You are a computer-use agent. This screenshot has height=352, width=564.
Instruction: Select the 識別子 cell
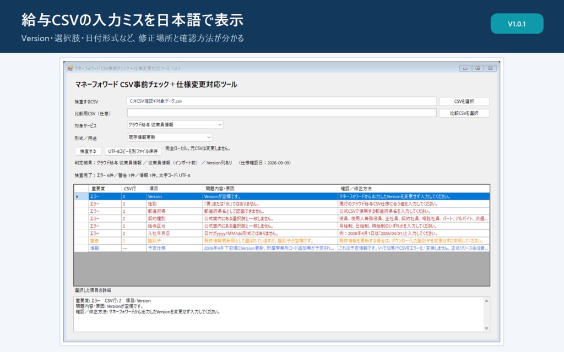pyautogui.click(x=175, y=241)
